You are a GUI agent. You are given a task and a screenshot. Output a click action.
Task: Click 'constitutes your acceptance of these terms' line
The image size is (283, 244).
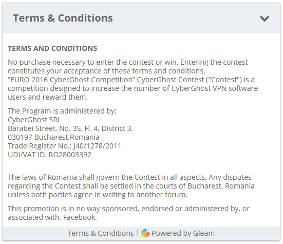(106, 71)
